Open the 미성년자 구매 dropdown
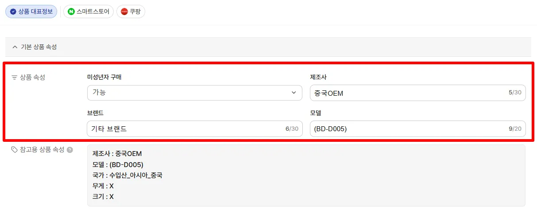Screen dimensions: 537x222 coord(195,93)
